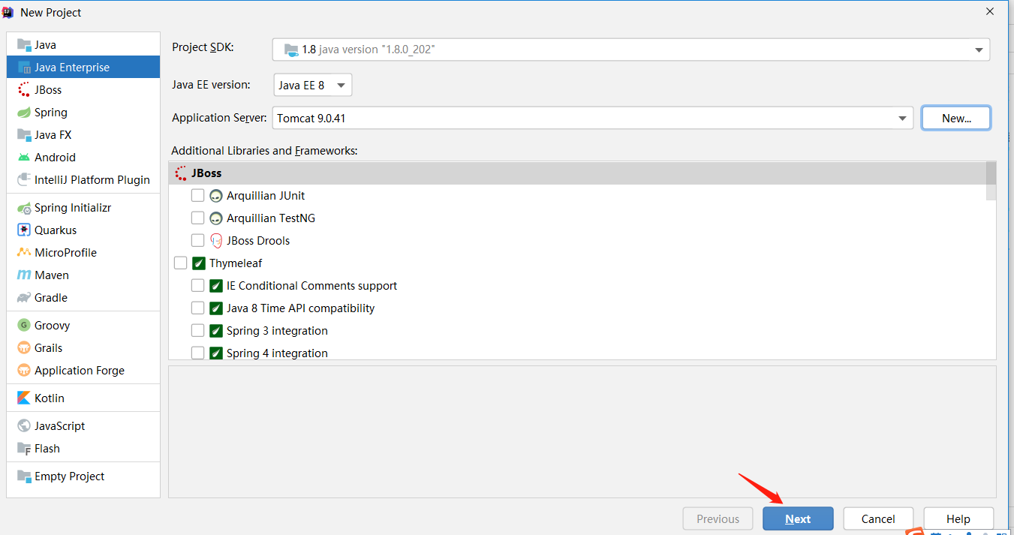Image resolution: width=1014 pixels, height=535 pixels.
Task: Select Maven project type
Action: tap(83, 275)
